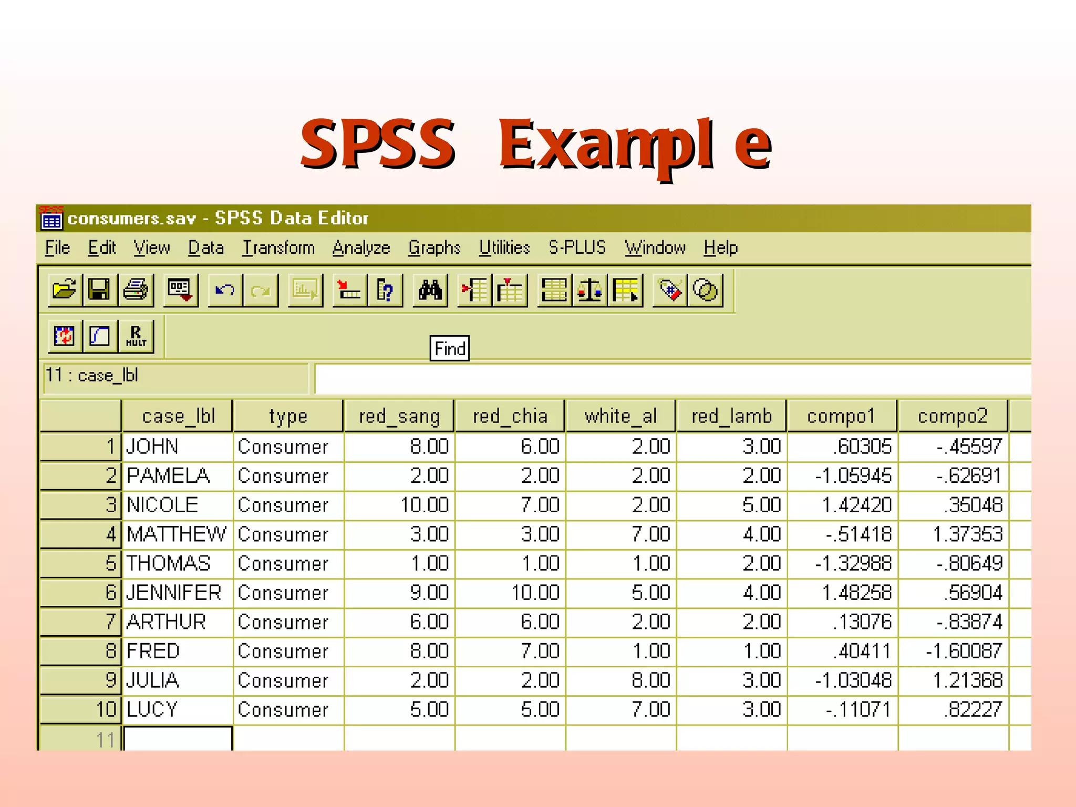Click the Go to Chart icon
This screenshot has height=807, width=1076.
click(305, 290)
